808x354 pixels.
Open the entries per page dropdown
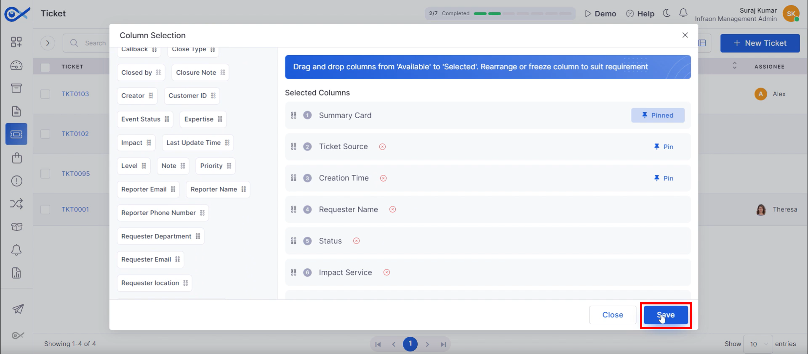click(758, 344)
